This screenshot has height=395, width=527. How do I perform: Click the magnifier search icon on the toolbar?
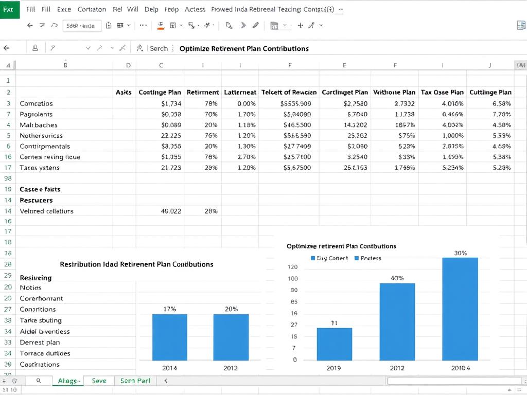[228, 25]
